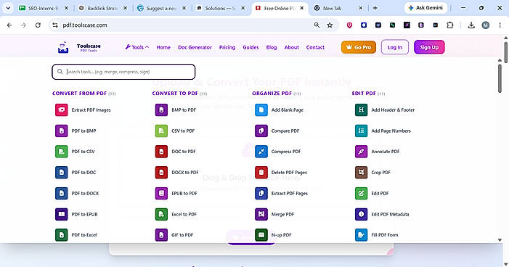Open the Doc Generator nav item
Viewport: 509px width, 267px height.
coord(195,47)
